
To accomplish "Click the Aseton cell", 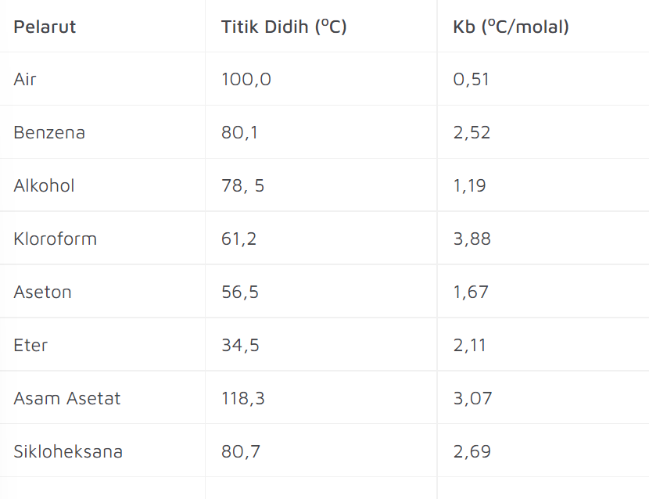I will click(43, 292).
